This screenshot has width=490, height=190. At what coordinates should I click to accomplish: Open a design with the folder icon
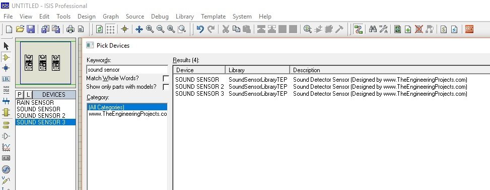tap(20, 29)
